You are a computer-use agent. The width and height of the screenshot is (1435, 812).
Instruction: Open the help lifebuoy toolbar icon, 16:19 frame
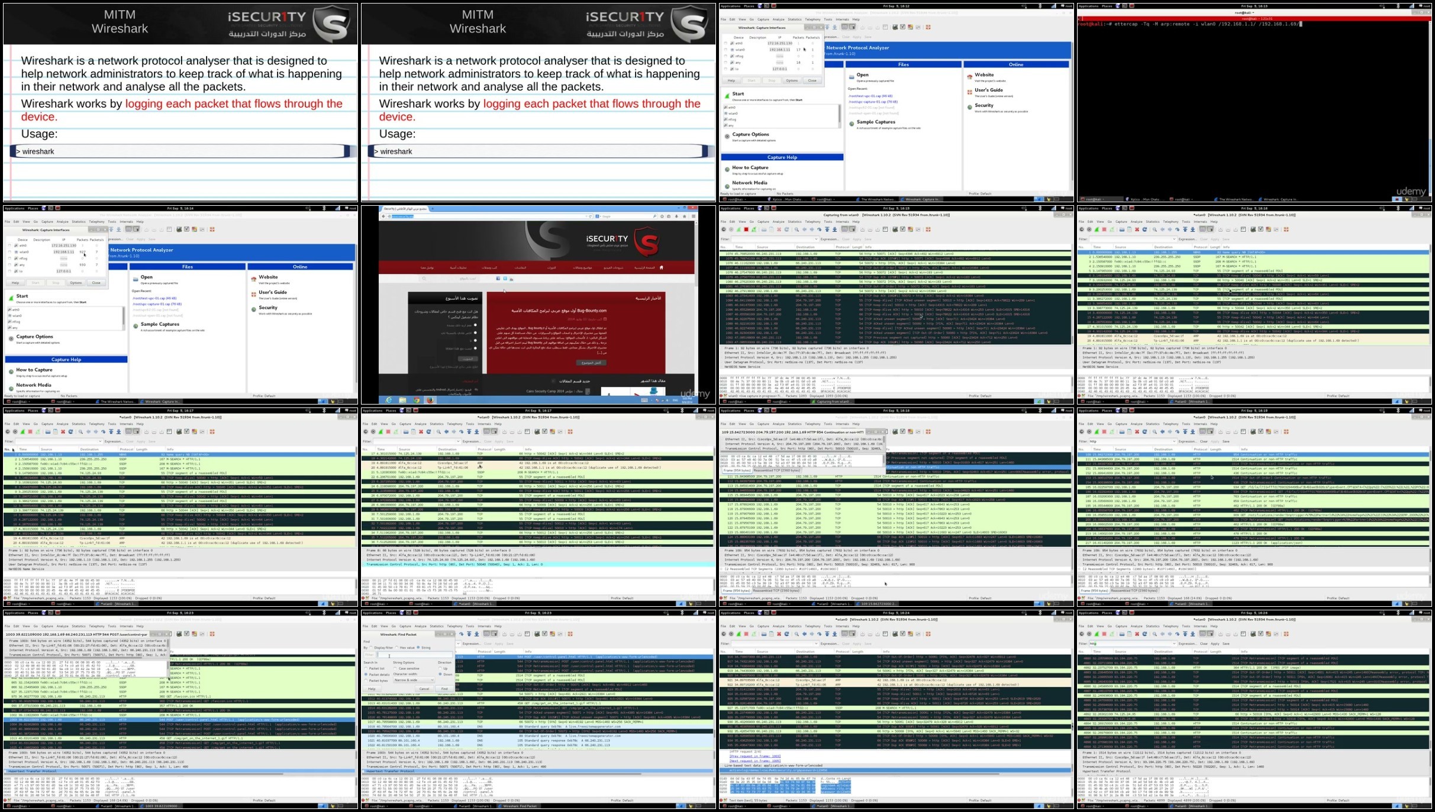tap(1286, 432)
